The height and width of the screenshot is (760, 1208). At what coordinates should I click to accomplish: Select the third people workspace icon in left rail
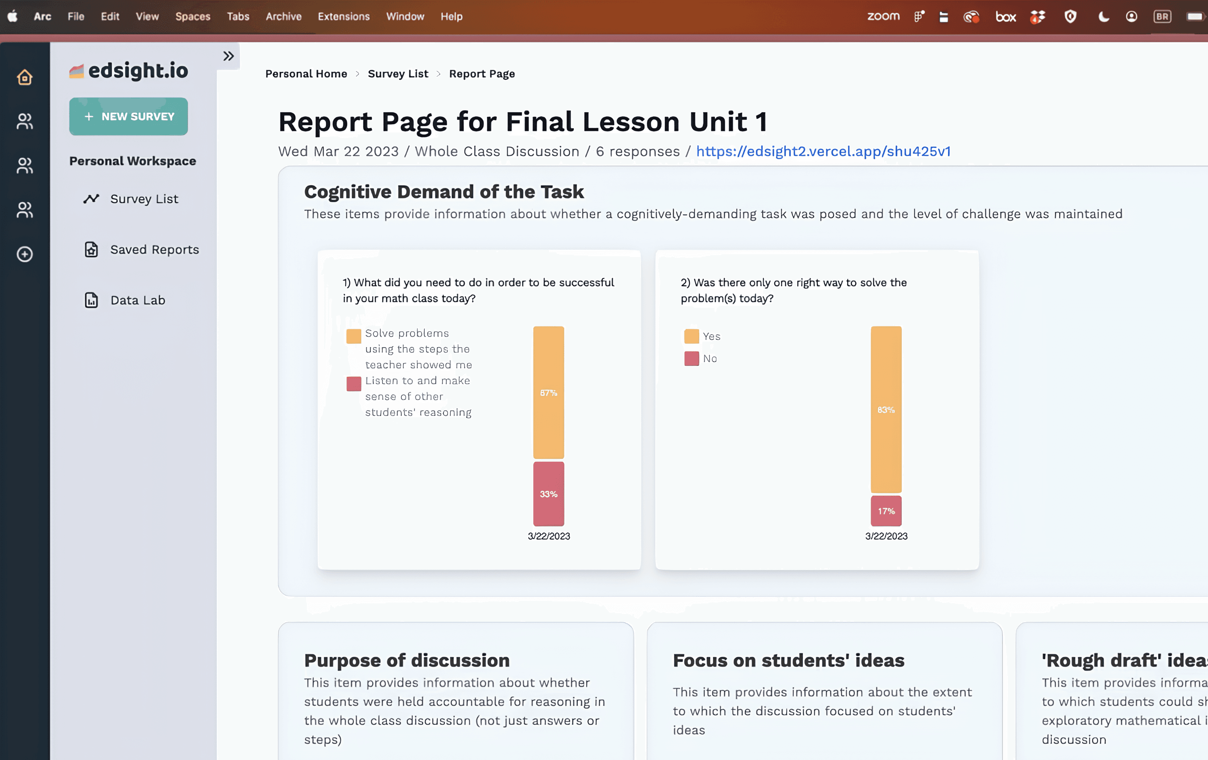coord(25,209)
